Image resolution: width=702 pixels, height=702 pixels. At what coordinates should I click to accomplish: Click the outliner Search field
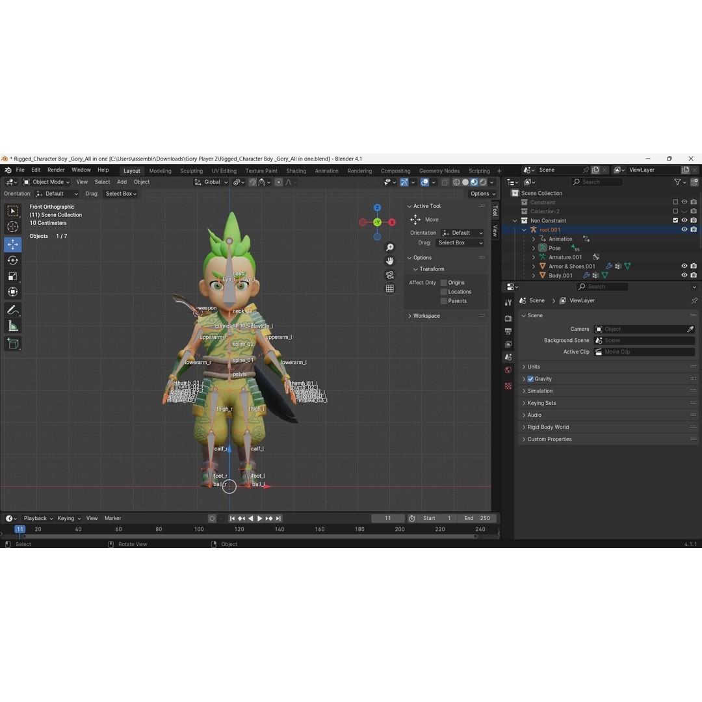(596, 182)
